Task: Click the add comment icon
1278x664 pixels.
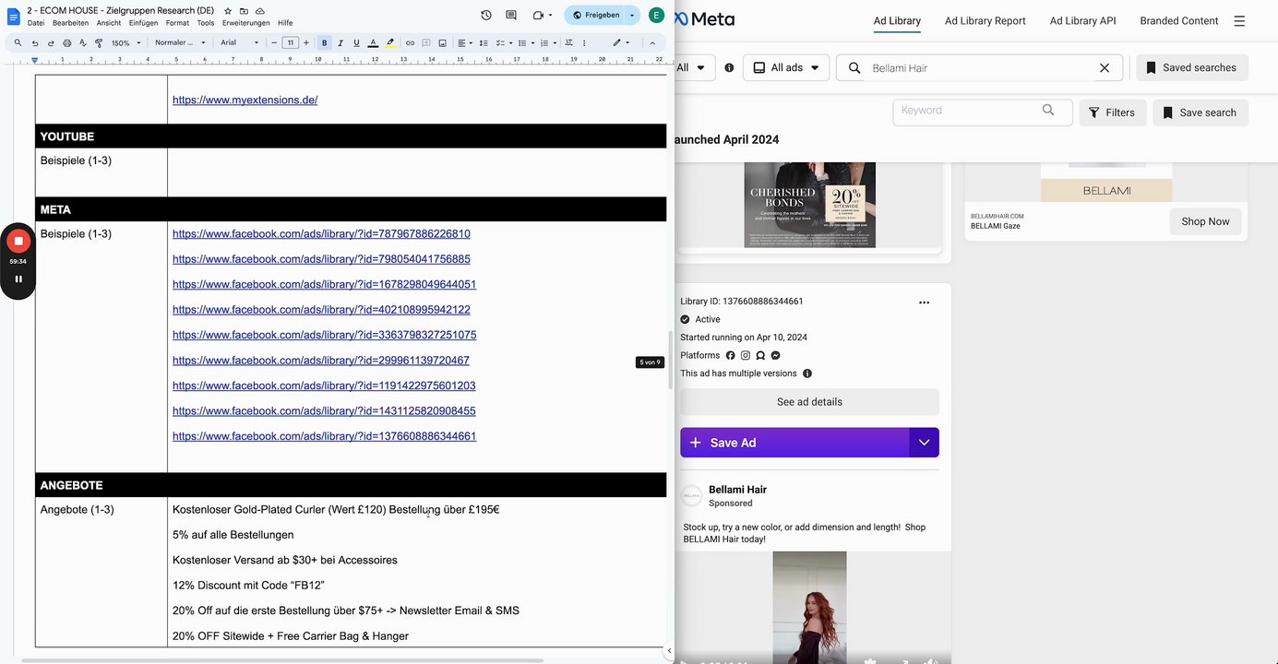Action: click(x=426, y=42)
